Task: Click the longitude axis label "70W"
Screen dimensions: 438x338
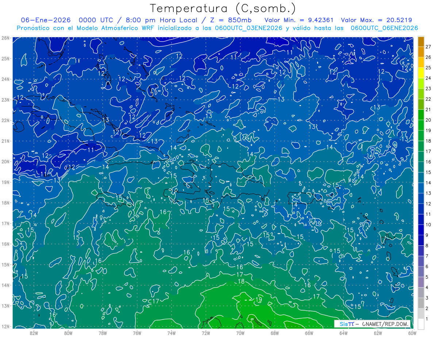Action: tap(240, 333)
